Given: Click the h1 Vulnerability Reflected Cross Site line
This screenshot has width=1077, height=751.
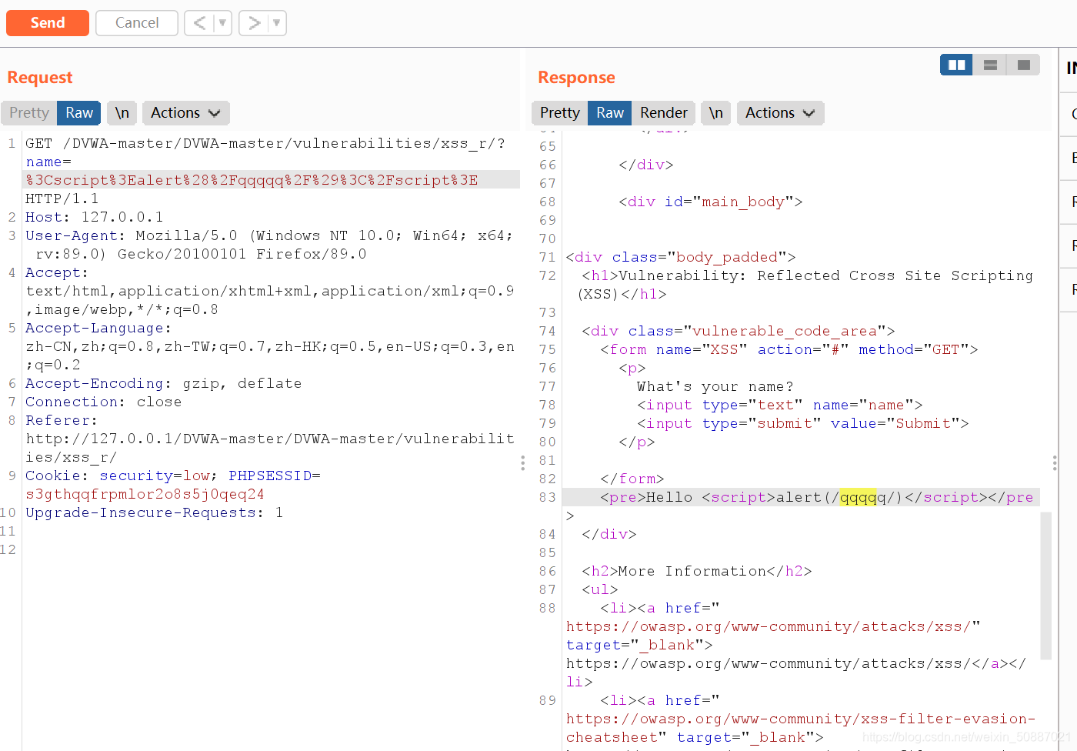Looking at the screenshot, I should pos(807,275).
